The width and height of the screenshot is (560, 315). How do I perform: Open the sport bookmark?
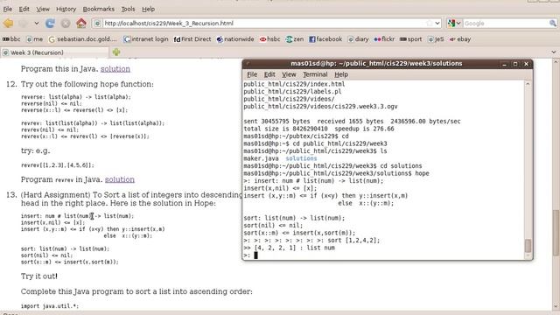[x=410, y=38]
